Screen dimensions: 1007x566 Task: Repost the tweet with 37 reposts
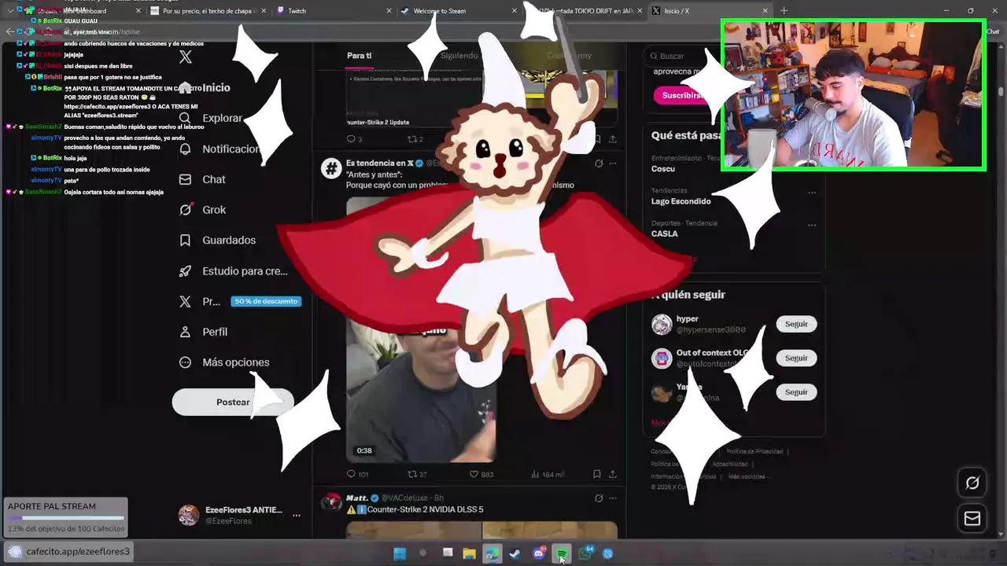point(417,474)
